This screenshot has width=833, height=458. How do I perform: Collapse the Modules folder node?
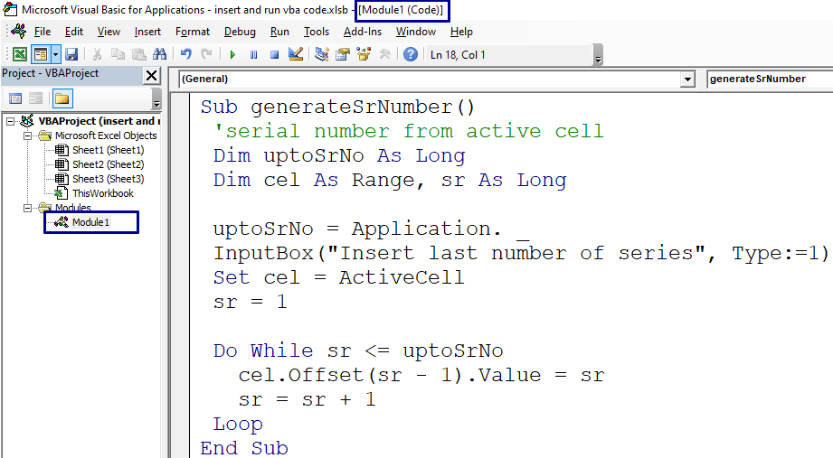tap(27, 208)
